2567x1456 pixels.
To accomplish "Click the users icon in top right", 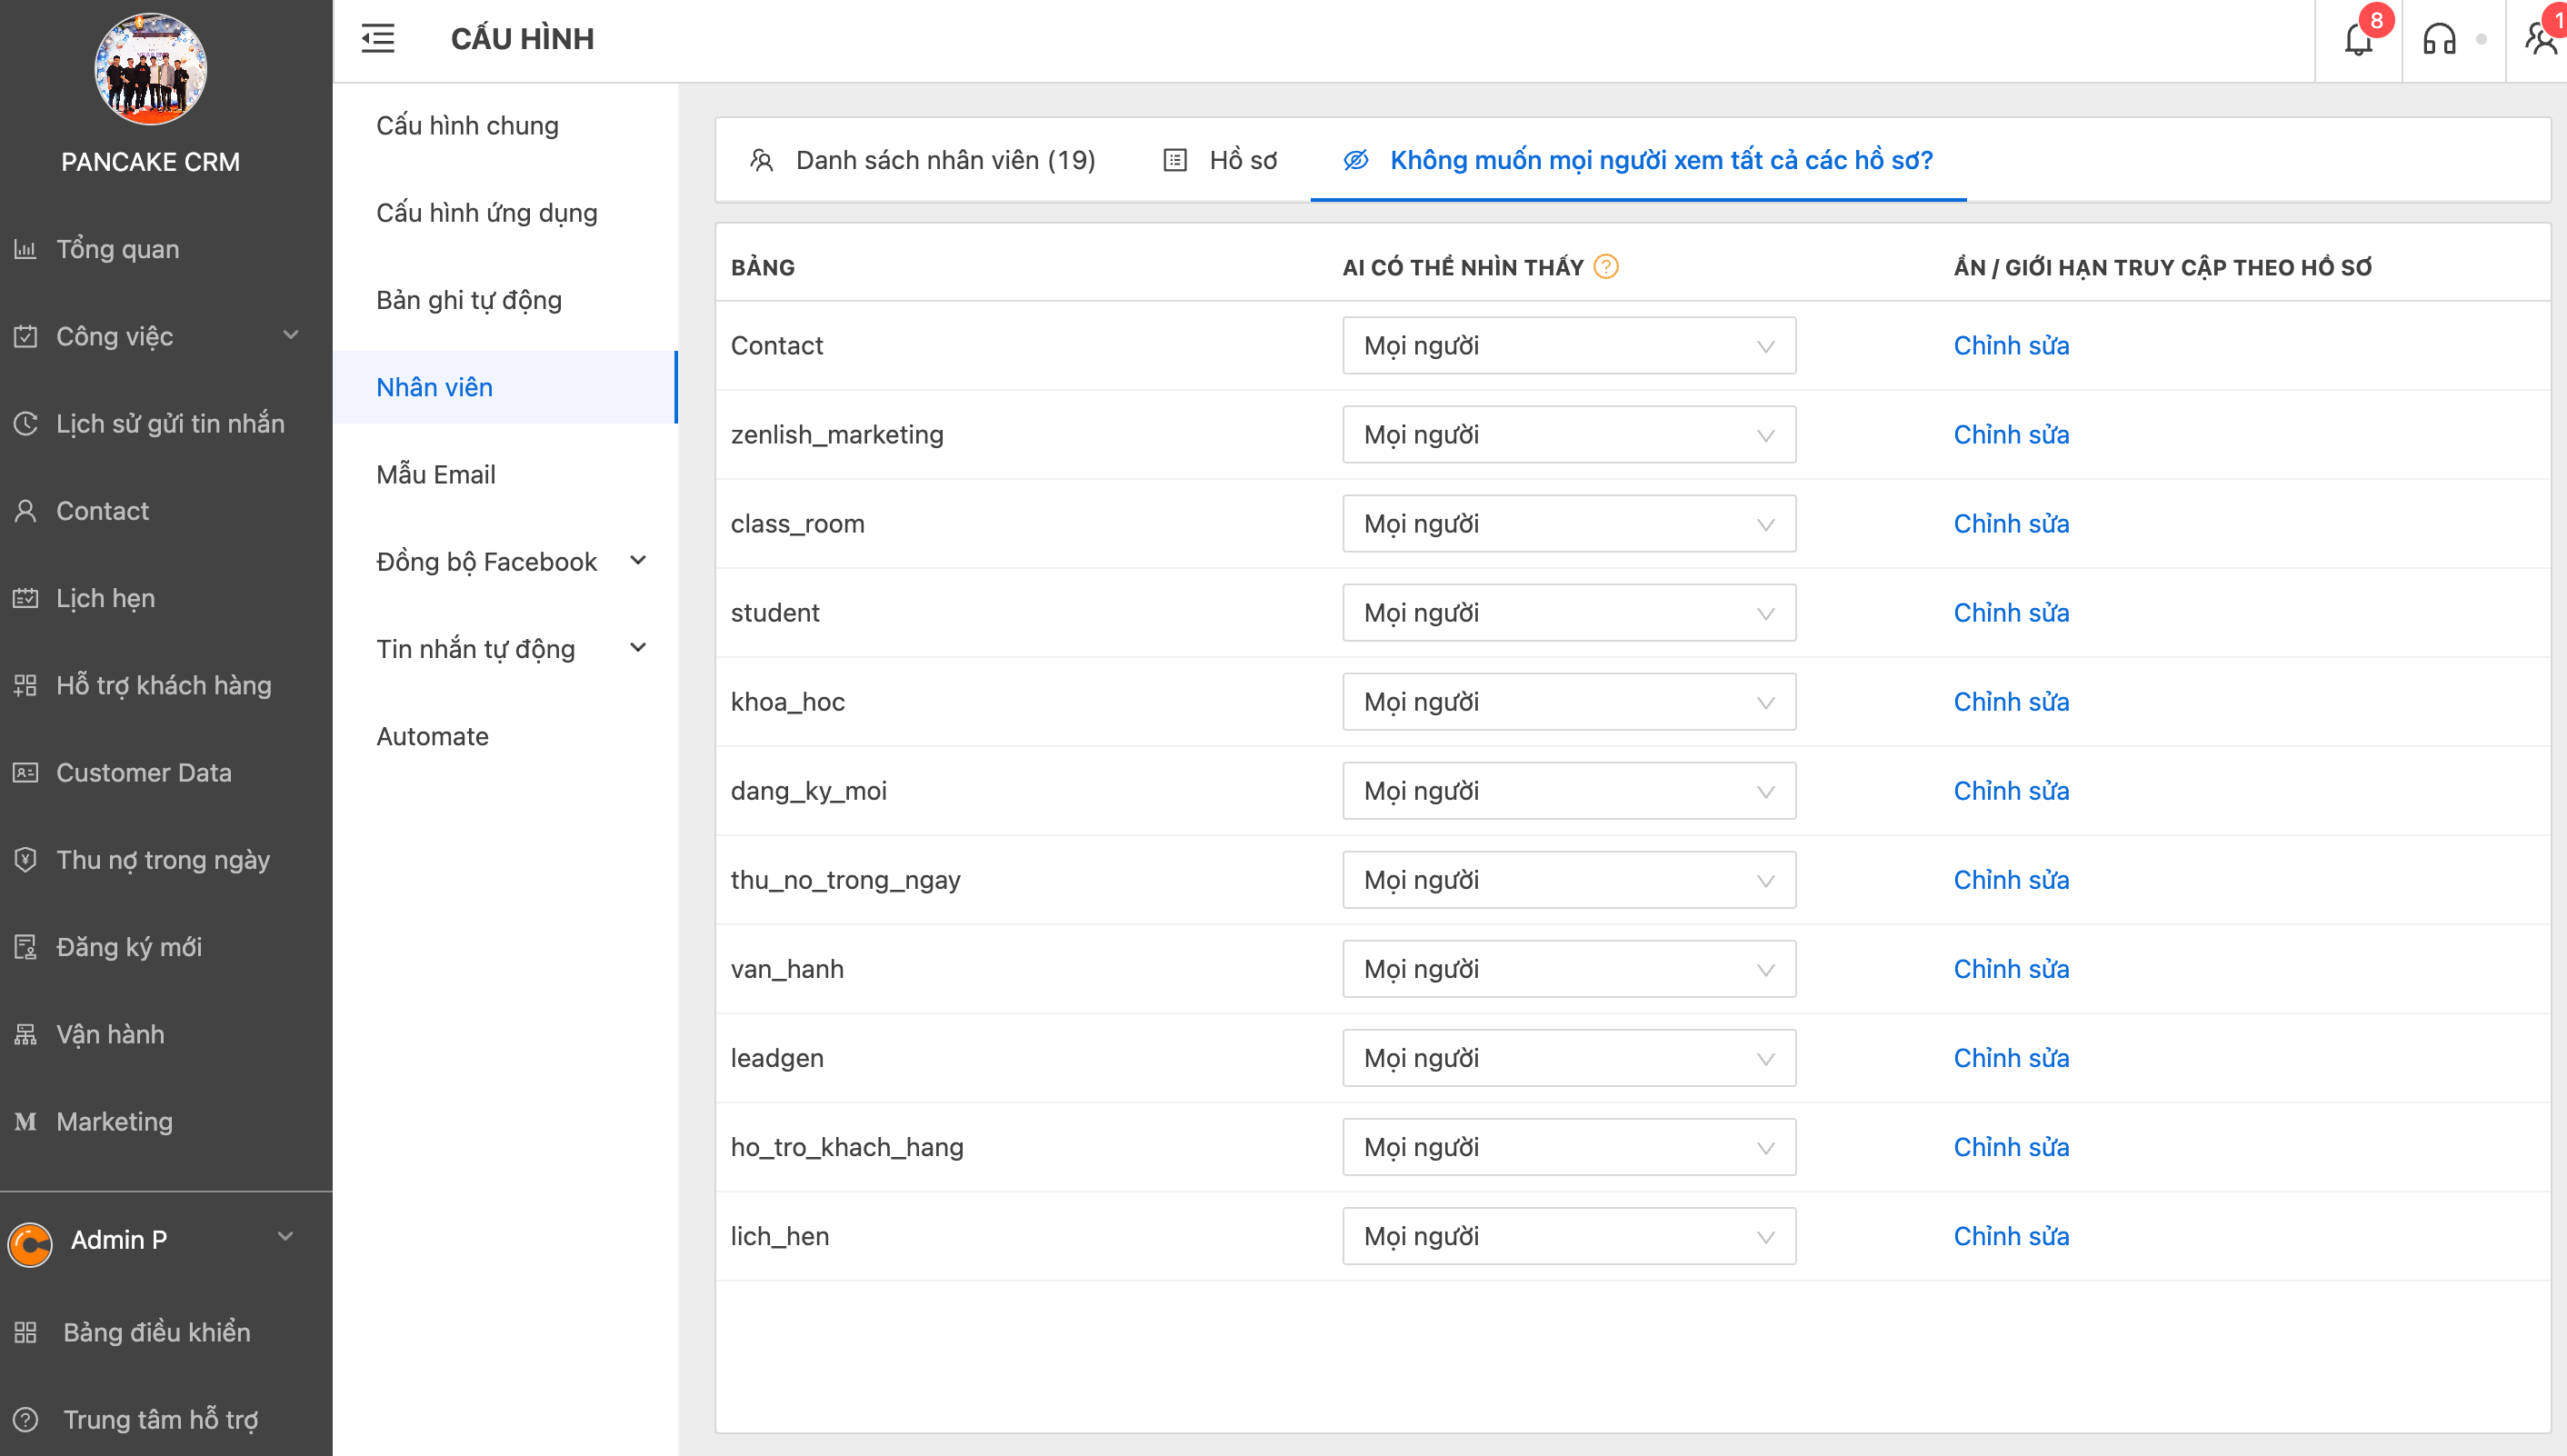I will coord(2540,40).
